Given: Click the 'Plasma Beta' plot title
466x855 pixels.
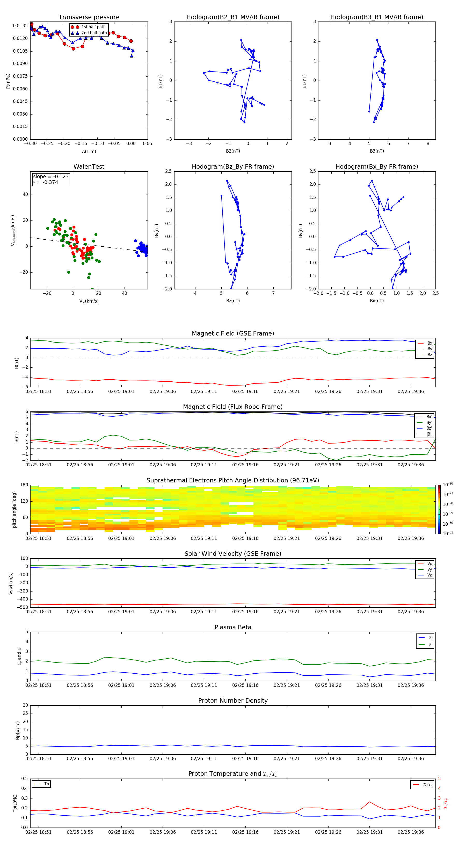Looking at the screenshot, I should point(233,628).
